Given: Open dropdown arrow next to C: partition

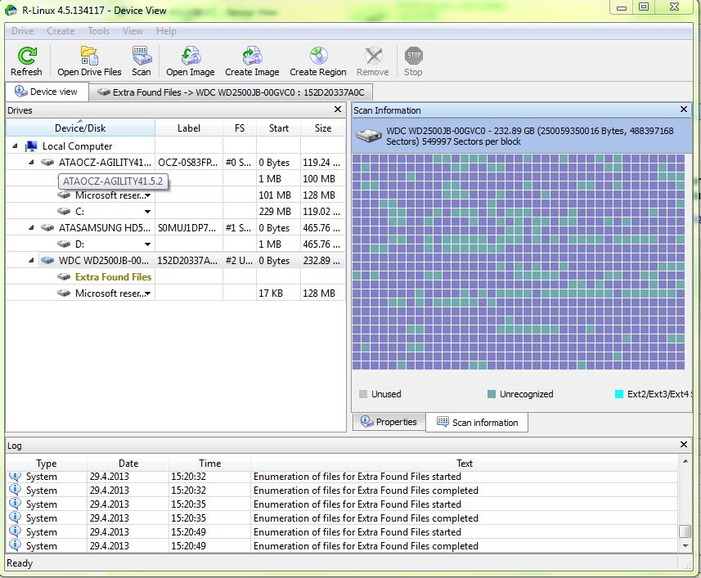Looking at the screenshot, I should [147, 212].
